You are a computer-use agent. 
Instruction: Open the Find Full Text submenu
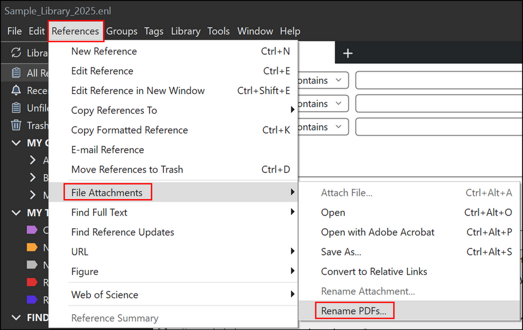tap(99, 212)
